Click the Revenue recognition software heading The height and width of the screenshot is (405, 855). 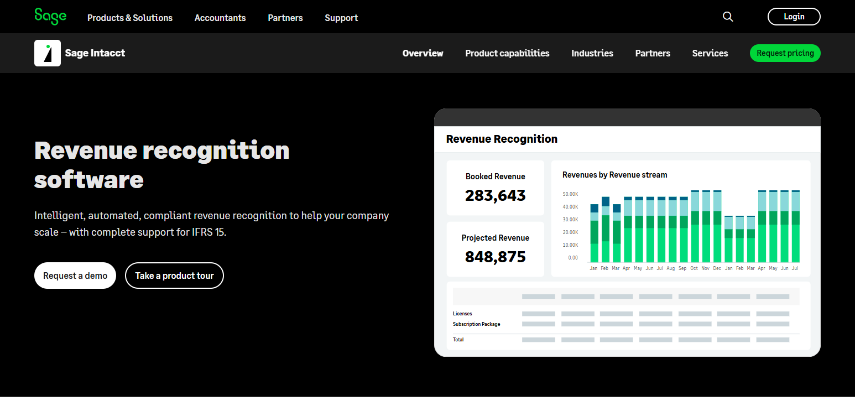[162, 165]
